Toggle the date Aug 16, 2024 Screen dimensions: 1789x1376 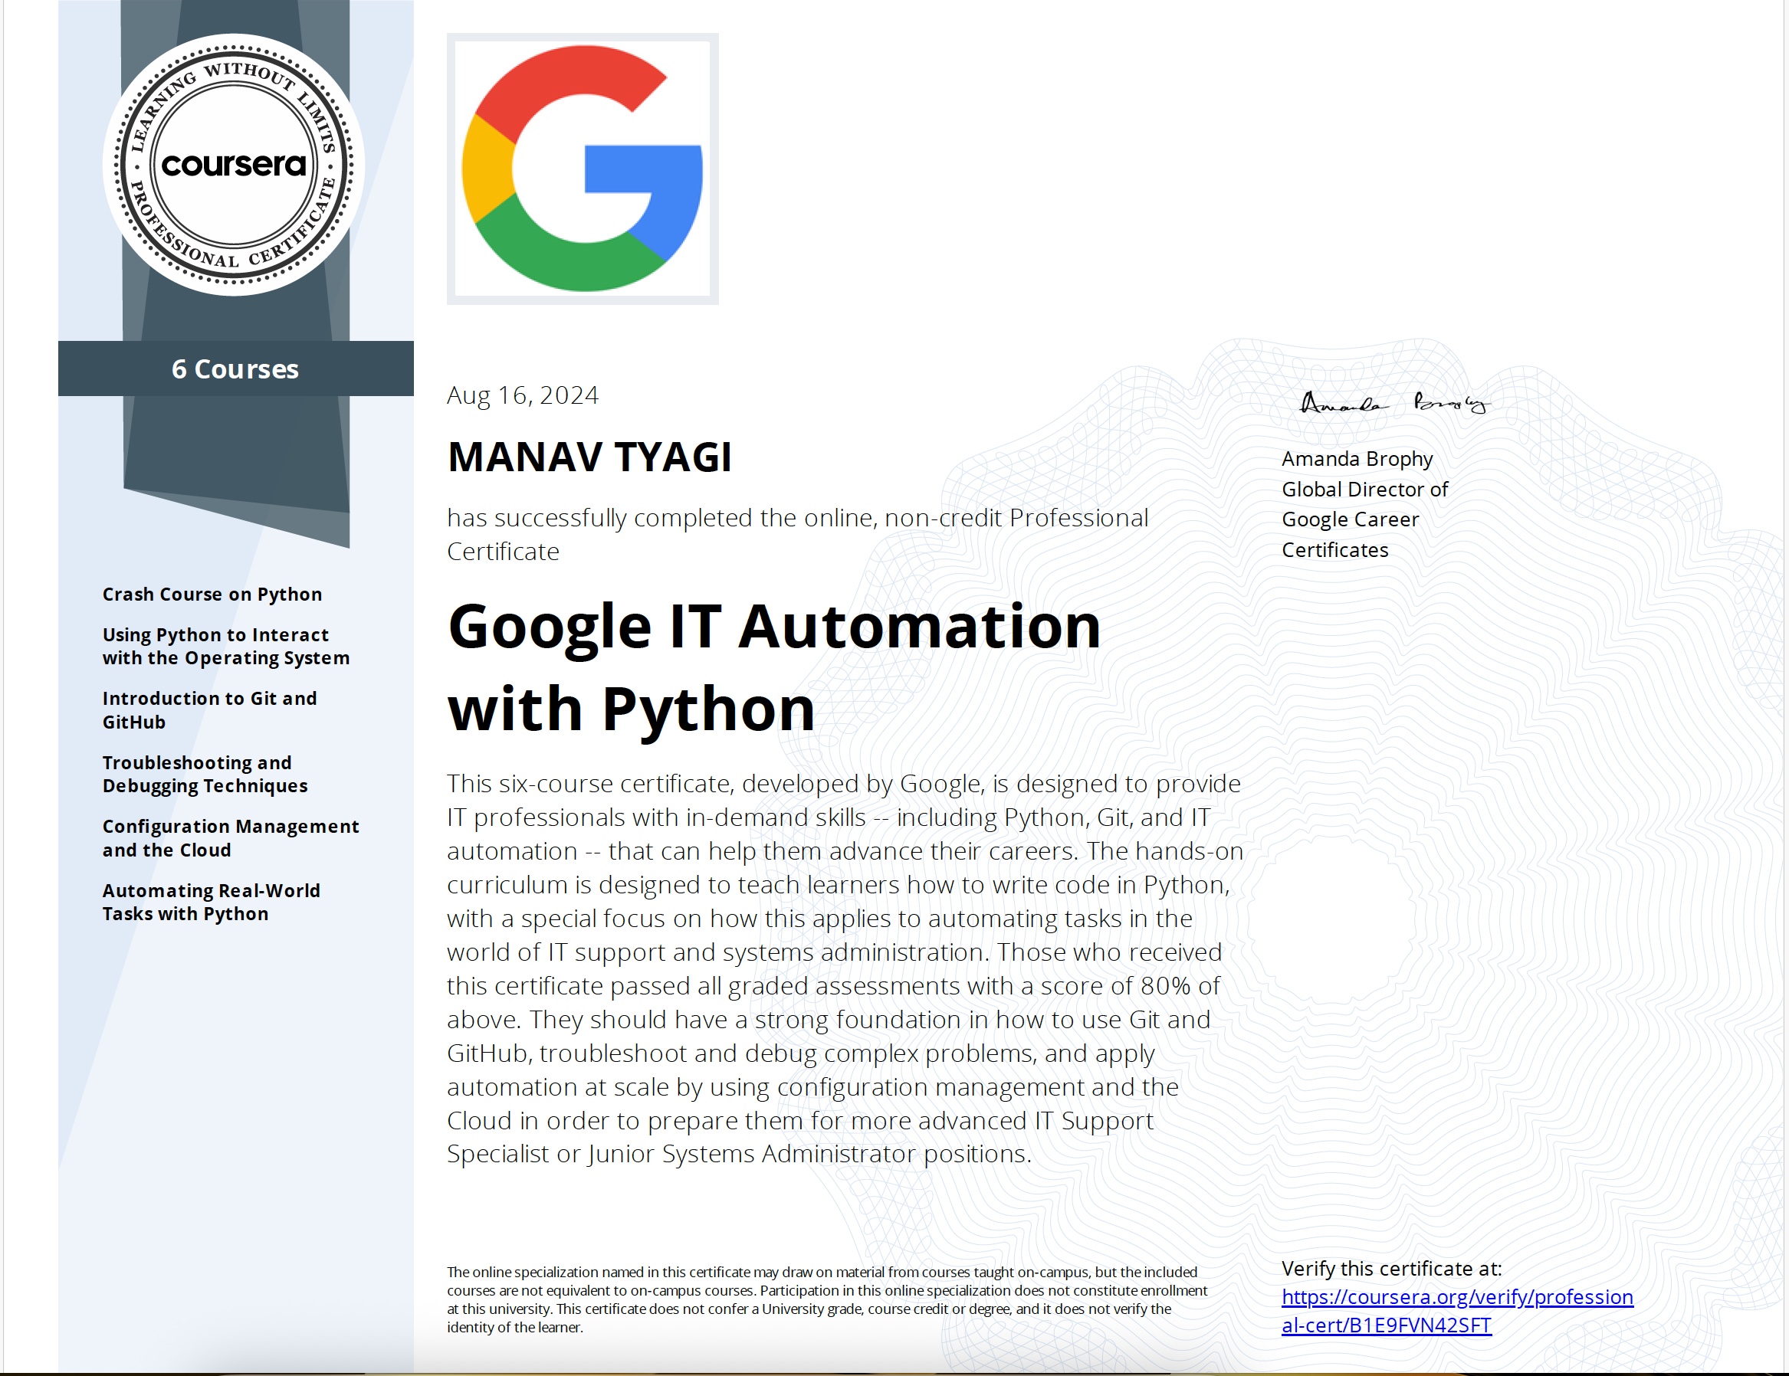(524, 395)
